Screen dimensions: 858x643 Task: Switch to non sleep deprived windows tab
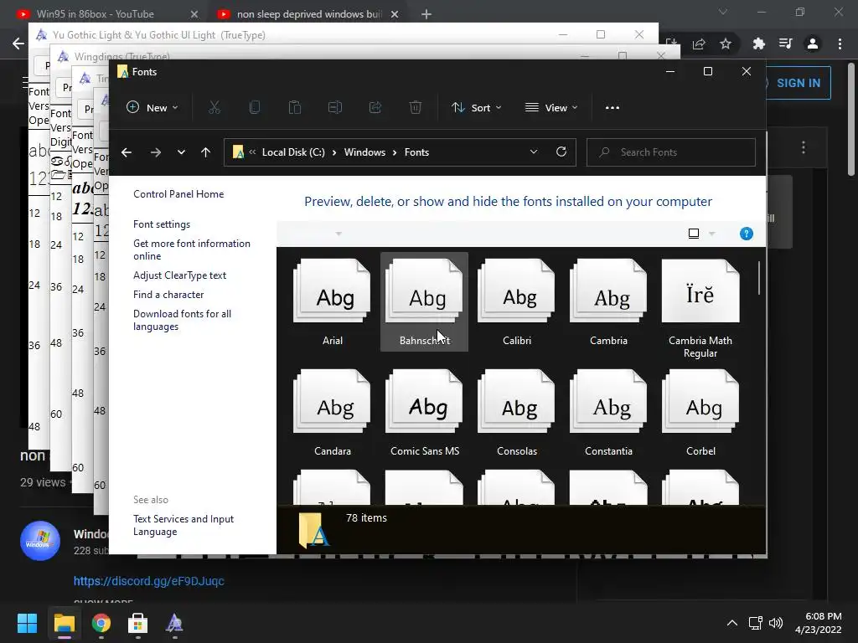(309, 14)
